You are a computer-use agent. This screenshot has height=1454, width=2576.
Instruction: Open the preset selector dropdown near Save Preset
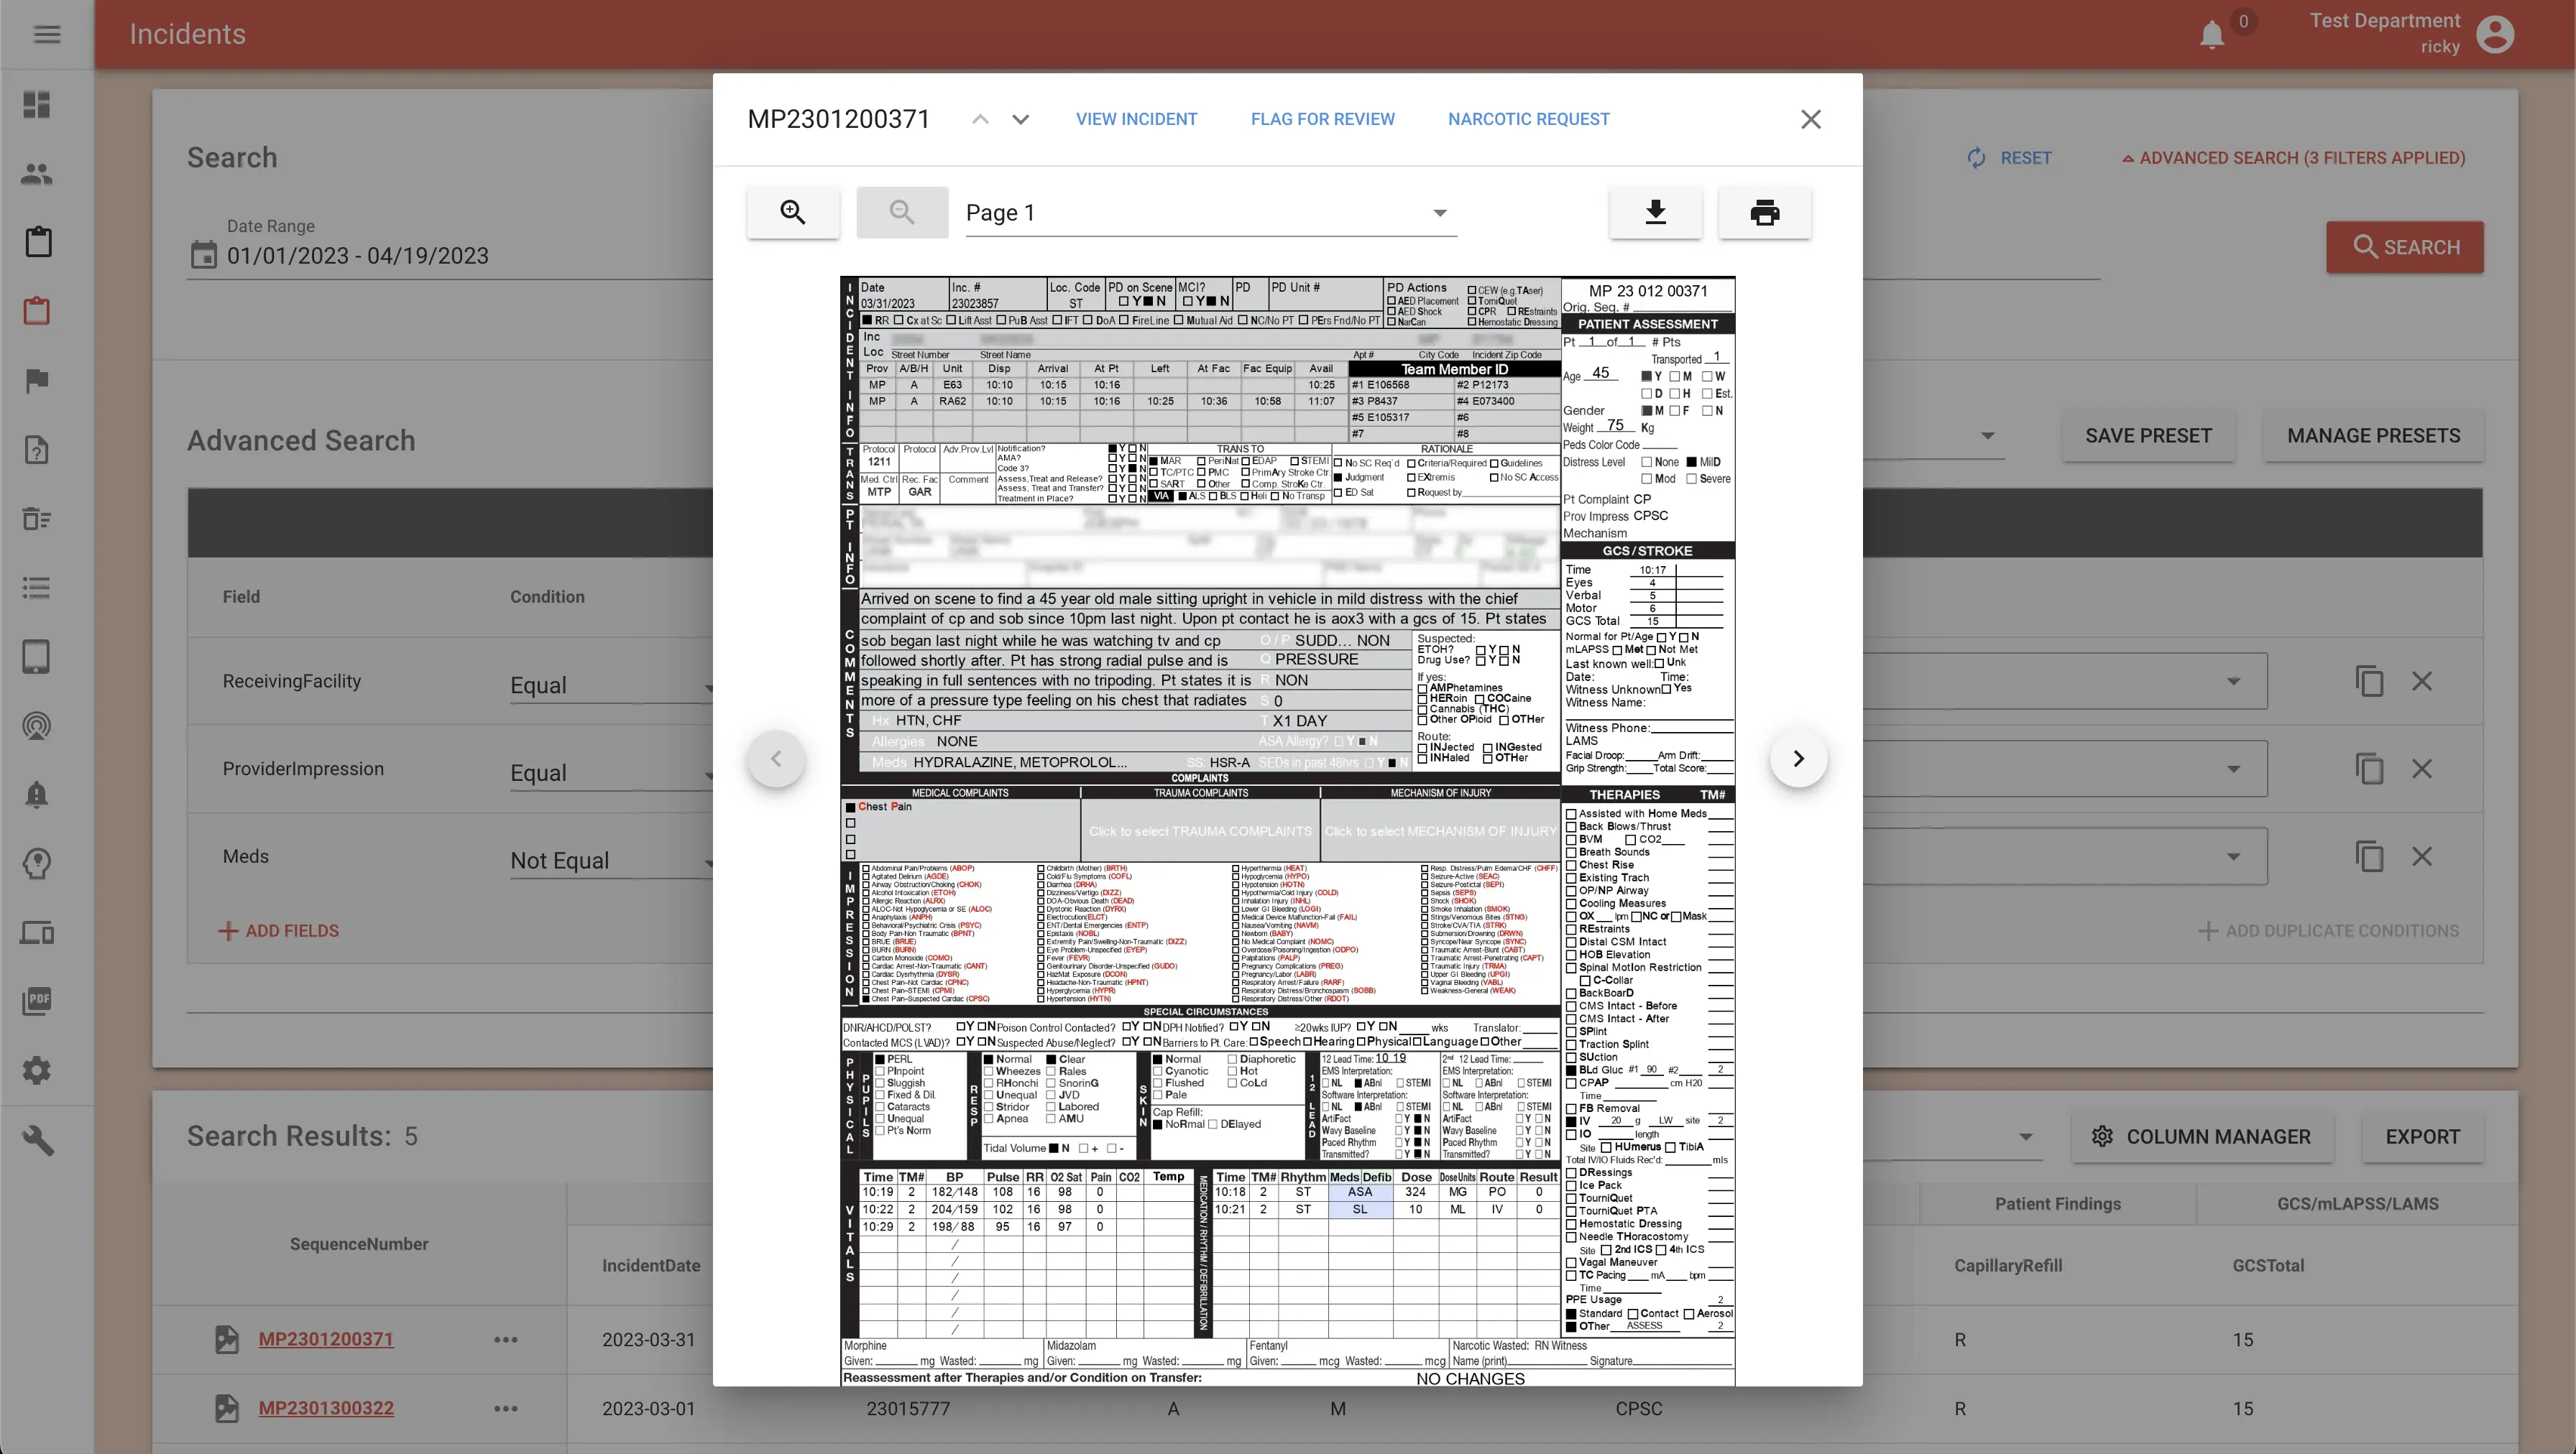point(1988,436)
